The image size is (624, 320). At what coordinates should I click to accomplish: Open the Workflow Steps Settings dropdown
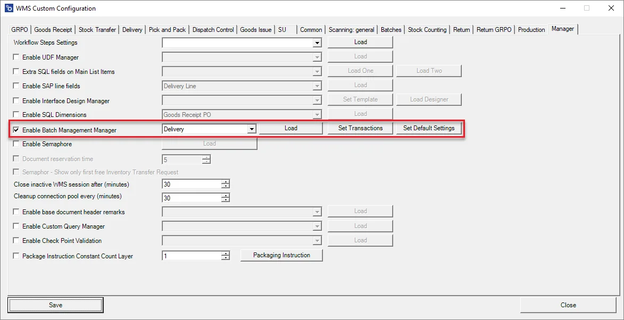317,43
